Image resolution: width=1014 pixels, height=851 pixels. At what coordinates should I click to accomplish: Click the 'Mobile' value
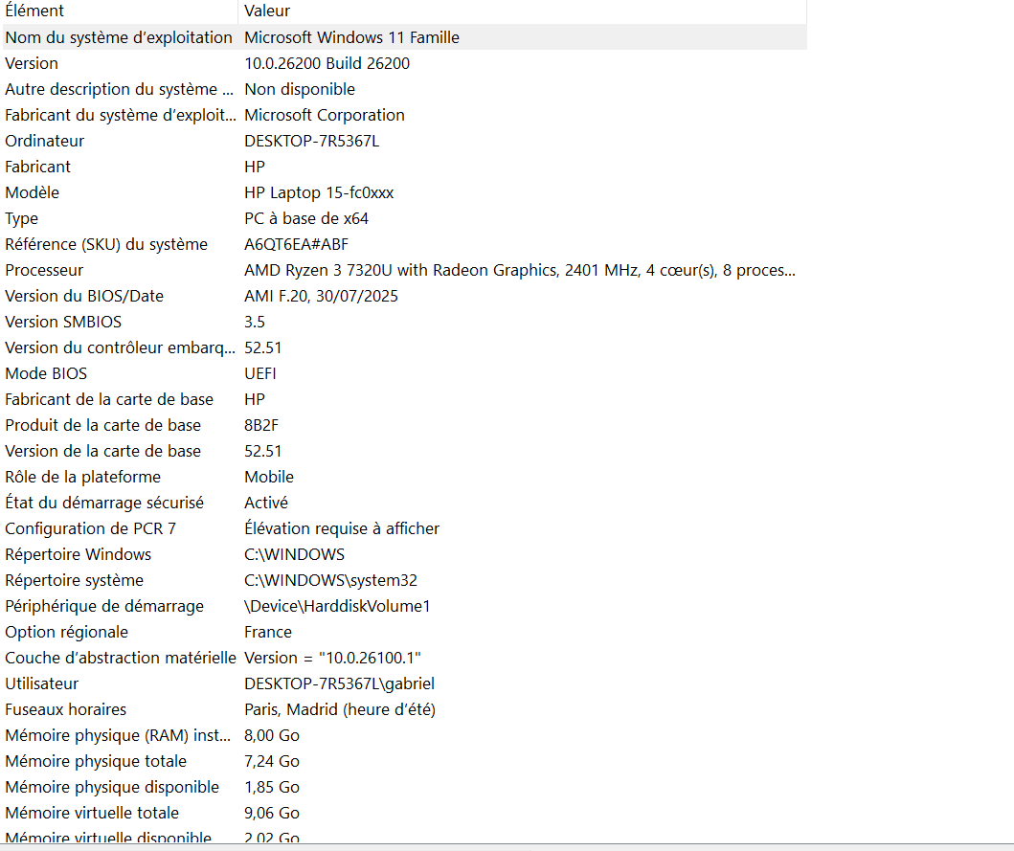[x=269, y=478]
